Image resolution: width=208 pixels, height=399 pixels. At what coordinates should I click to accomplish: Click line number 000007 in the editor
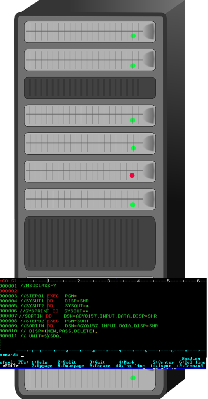[x=9, y=316]
